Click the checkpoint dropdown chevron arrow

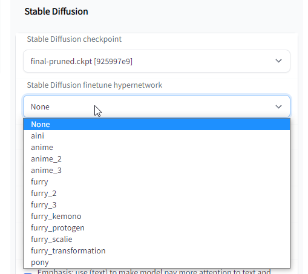point(278,61)
